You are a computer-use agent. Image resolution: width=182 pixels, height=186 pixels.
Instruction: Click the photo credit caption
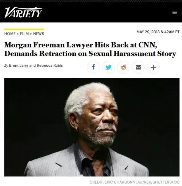point(135,182)
